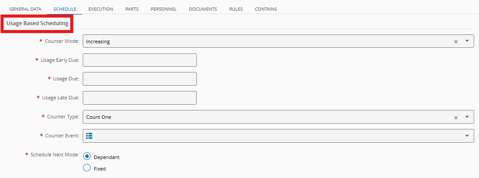Screen dimensions: 479x178
Task: Click the Usage Based Scheduling heading
Action: click(x=37, y=23)
